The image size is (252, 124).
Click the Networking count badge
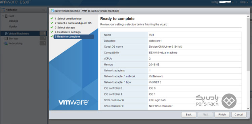[x=43, y=44]
